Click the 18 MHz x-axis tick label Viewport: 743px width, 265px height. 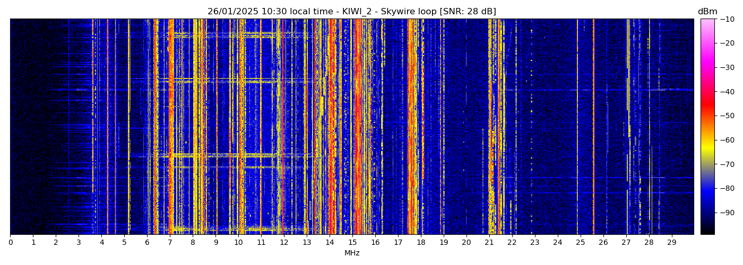coord(421,242)
